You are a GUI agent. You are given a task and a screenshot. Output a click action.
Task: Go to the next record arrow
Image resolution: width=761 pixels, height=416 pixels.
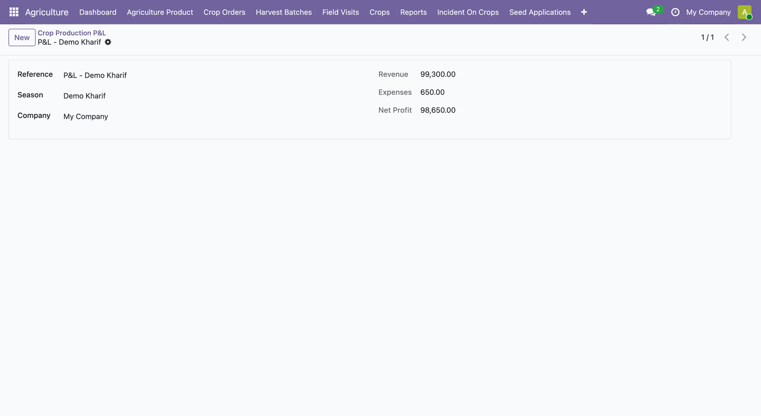(744, 37)
